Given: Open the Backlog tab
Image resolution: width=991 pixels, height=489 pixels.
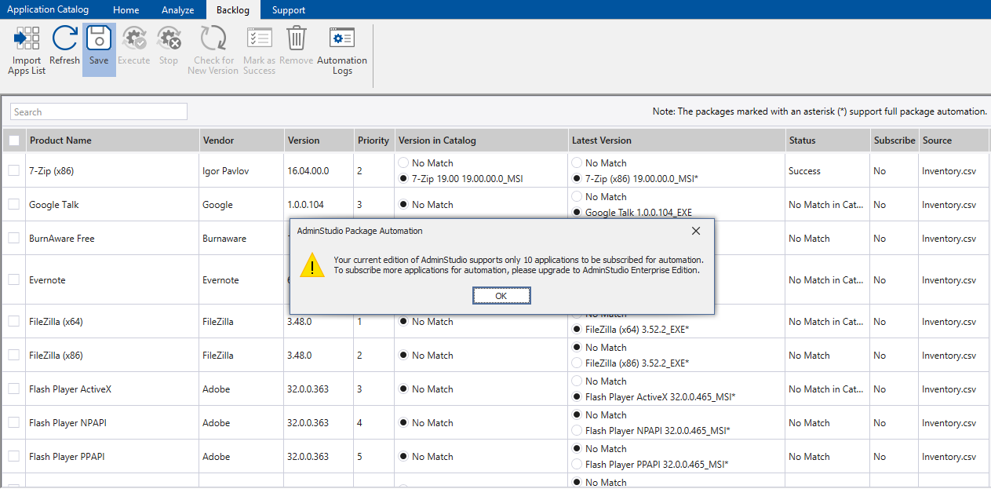Looking at the screenshot, I should click(x=232, y=10).
